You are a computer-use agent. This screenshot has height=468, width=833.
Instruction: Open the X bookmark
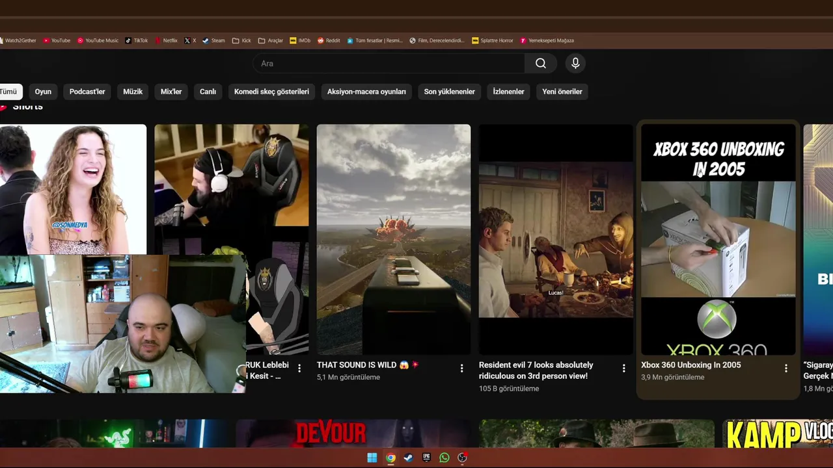pos(190,40)
